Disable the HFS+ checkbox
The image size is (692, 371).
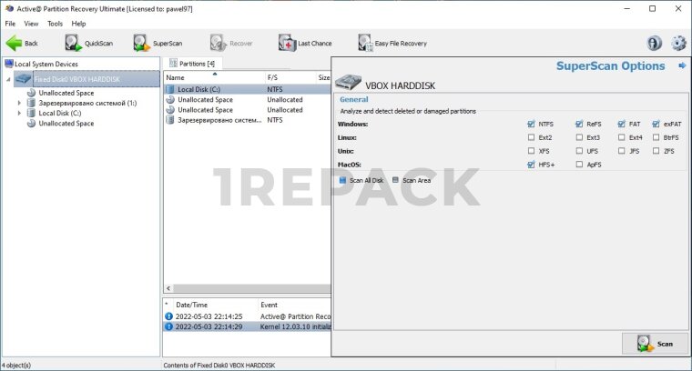[x=531, y=165]
